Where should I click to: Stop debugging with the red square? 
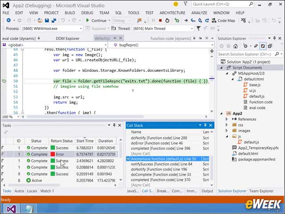tap(160, 21)
